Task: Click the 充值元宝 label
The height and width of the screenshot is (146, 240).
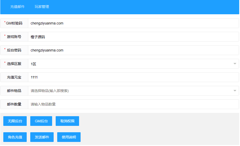Action: pos(14,77)
